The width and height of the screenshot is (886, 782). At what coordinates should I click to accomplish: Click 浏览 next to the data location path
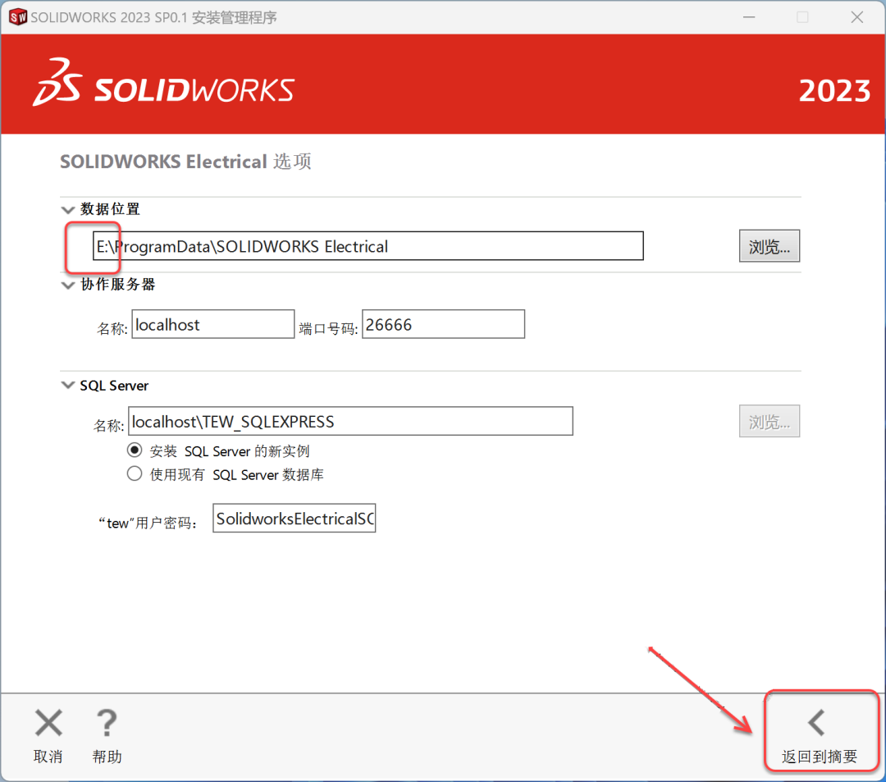769,245
